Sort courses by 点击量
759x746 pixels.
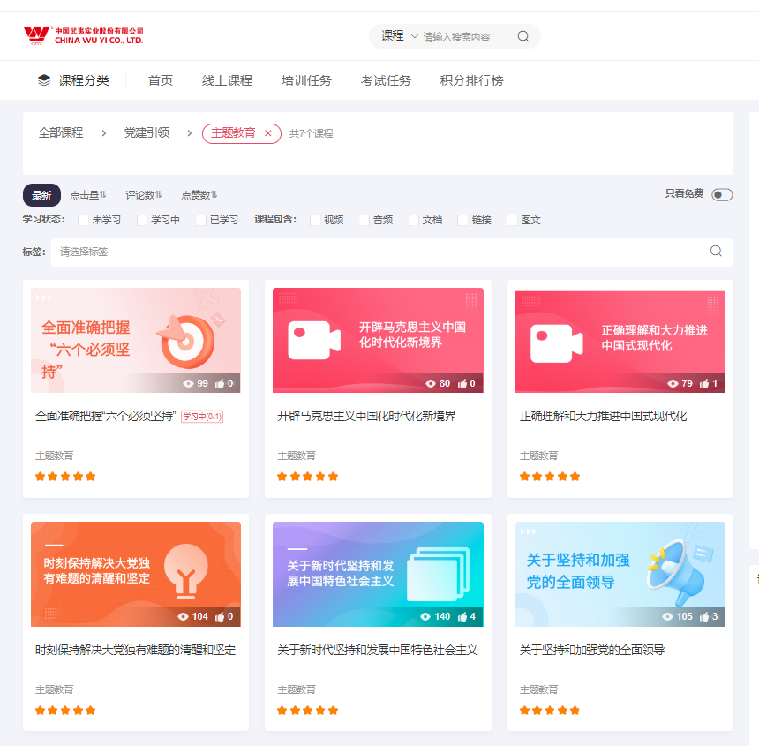(x=88, y=195)
